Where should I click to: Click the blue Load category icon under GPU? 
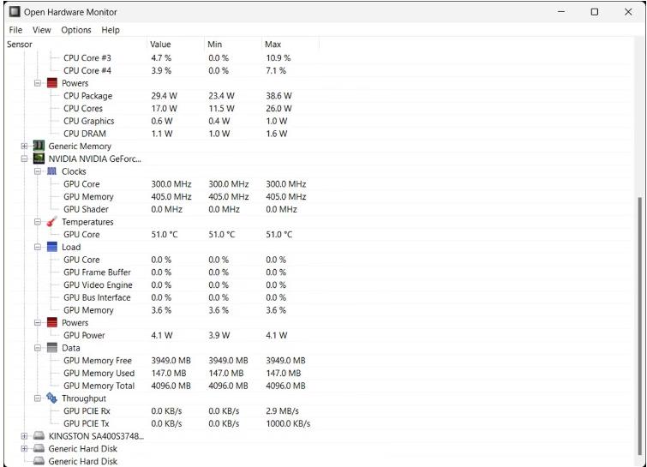[x=52, y=247]
